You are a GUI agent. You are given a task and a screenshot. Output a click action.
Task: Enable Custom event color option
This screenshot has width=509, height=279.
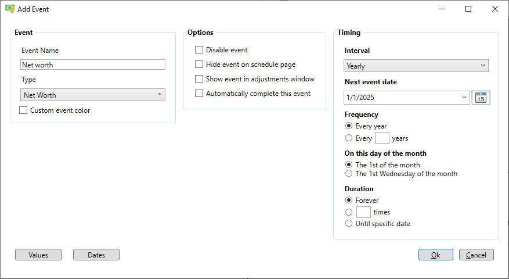click(23, 110)
